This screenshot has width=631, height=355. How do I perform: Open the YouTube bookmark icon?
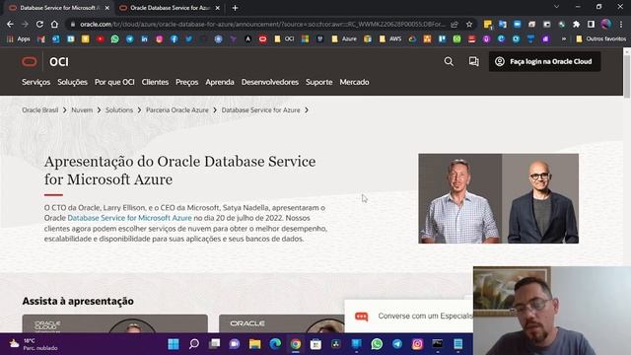[101, 39]
